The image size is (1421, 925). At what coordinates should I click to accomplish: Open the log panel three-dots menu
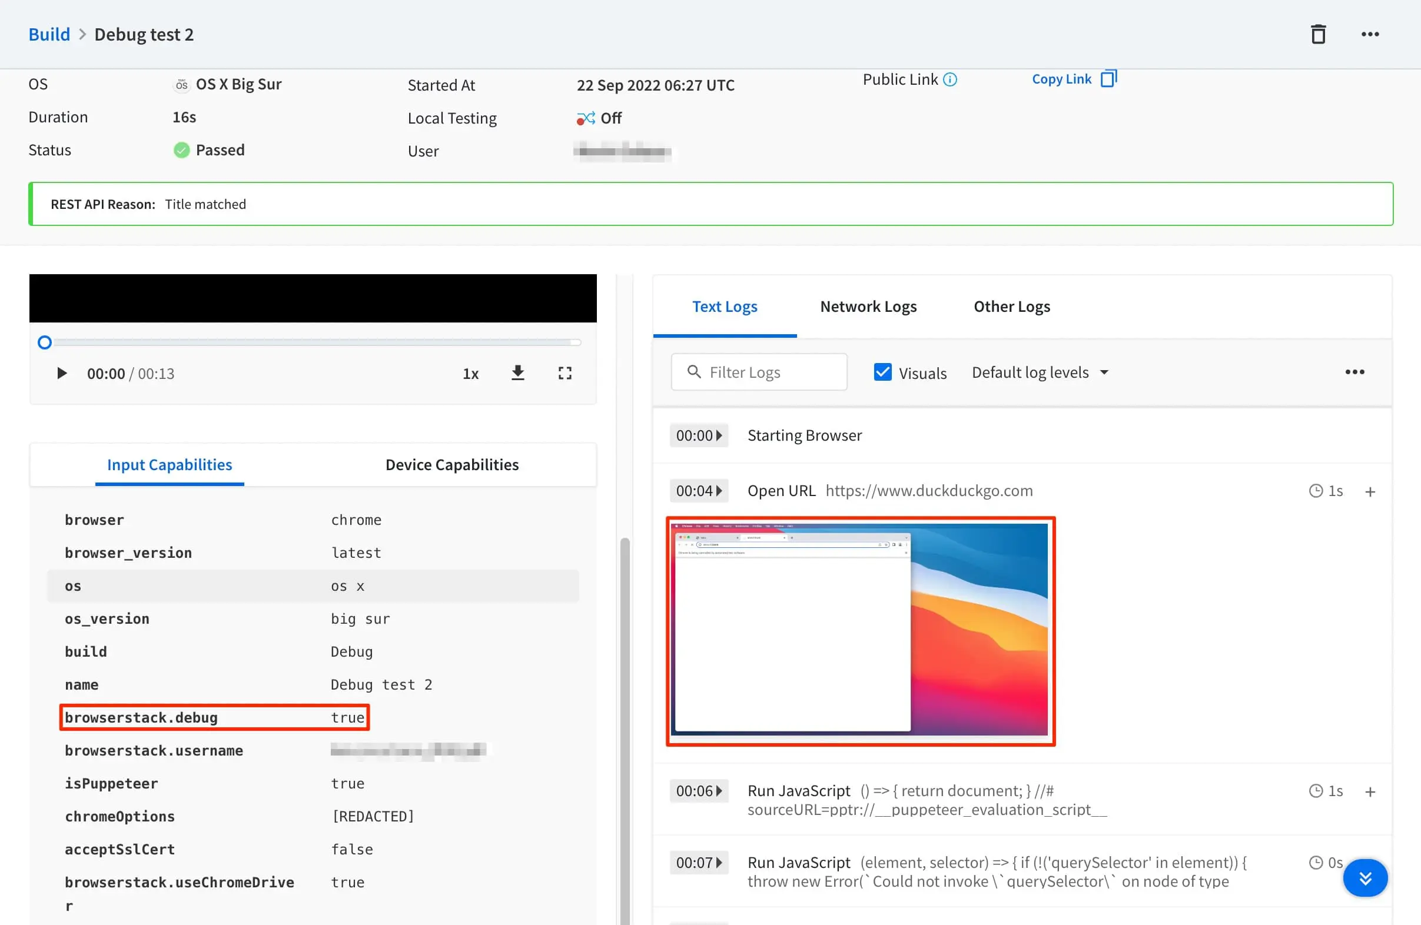(1354, 372)
